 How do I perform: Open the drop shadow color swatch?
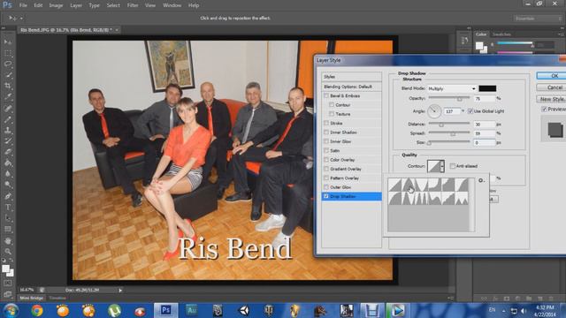coord(487,88)
